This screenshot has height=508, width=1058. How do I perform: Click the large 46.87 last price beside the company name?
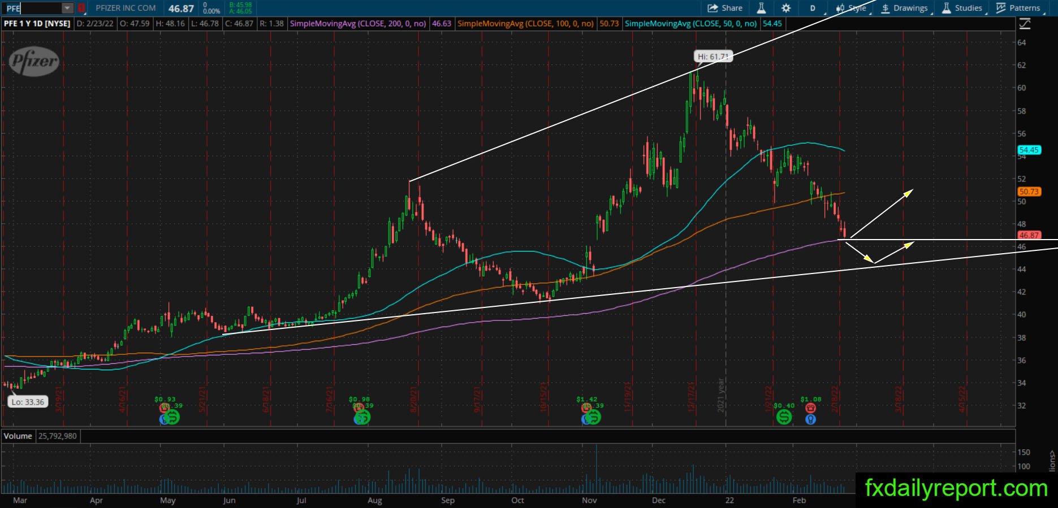pyautogui.click(x=181, y=8)
